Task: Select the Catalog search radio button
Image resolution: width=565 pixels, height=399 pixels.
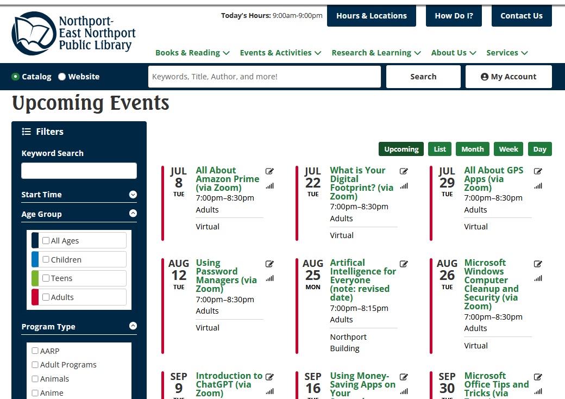Action: [15, 77]
